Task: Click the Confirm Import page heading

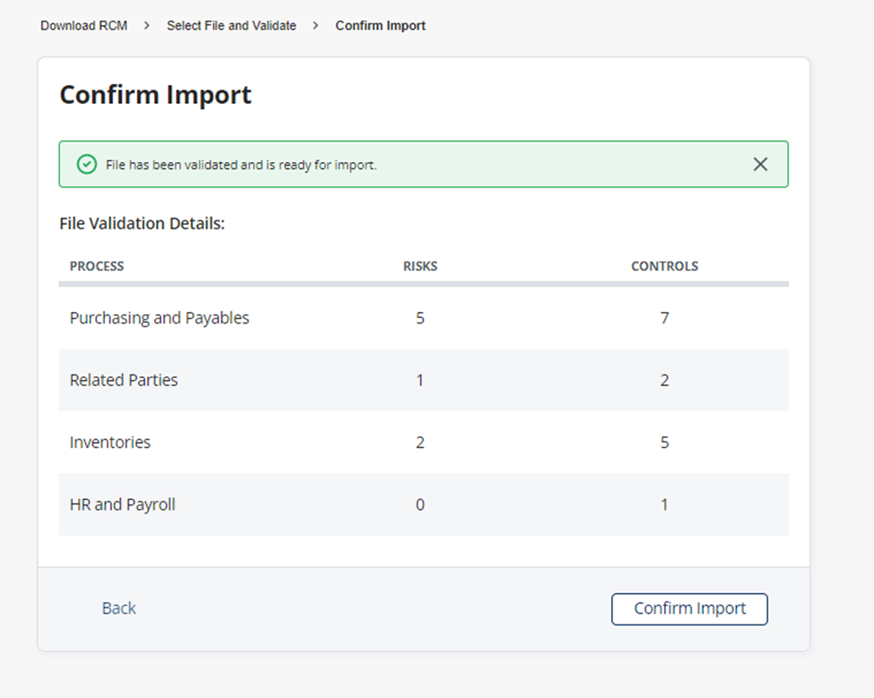Action: 155,95
